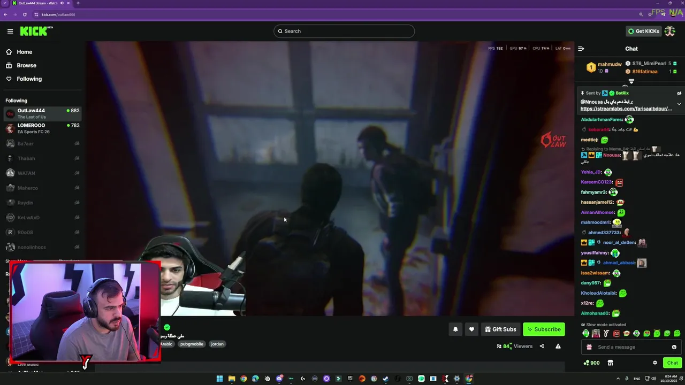Click the heart follow icon
Screen dimensions: 685x385
(471, 329)
